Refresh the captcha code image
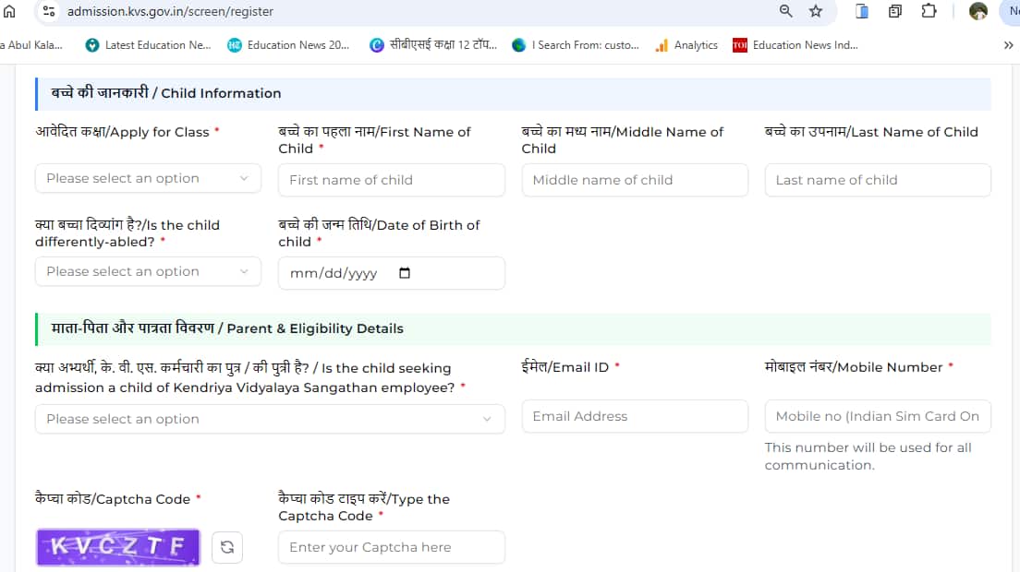1020x572 pixels. pyautogui.click(x=226, y=547)
